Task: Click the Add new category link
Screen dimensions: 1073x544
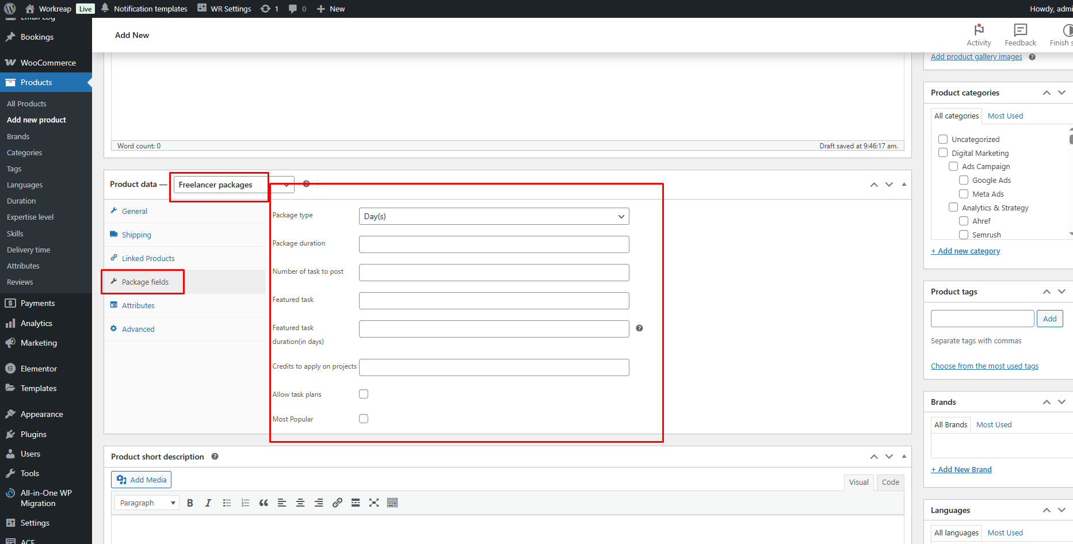Action: tap(965, 251)
